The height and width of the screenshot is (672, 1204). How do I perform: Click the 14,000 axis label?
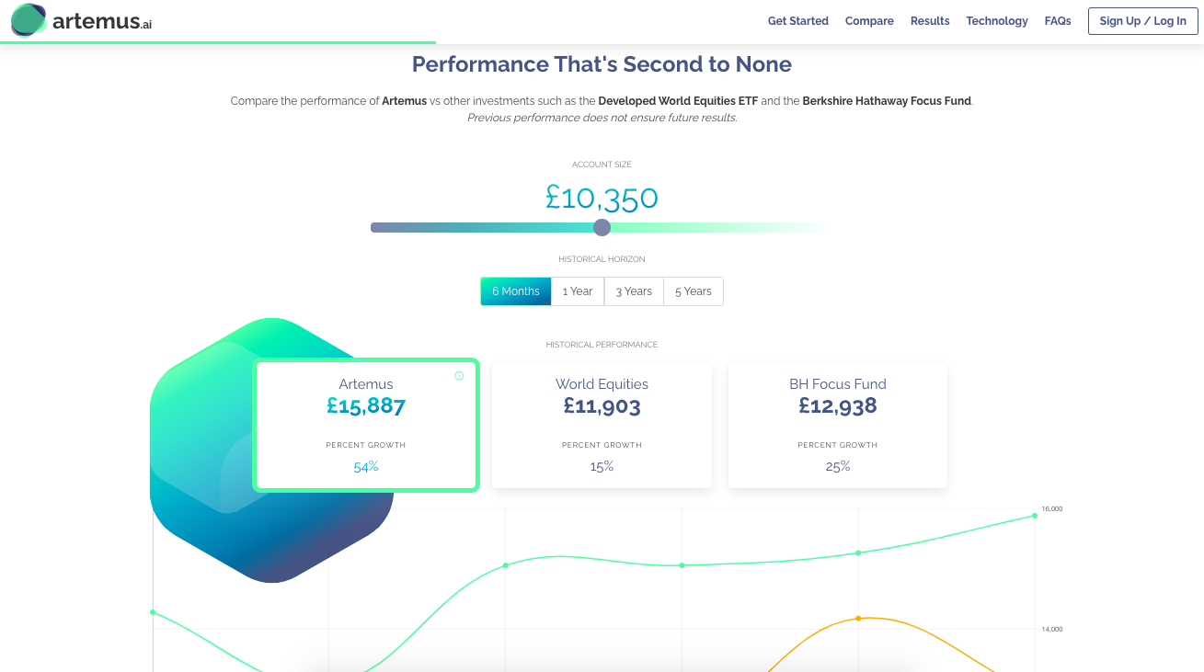point(1052,630)
